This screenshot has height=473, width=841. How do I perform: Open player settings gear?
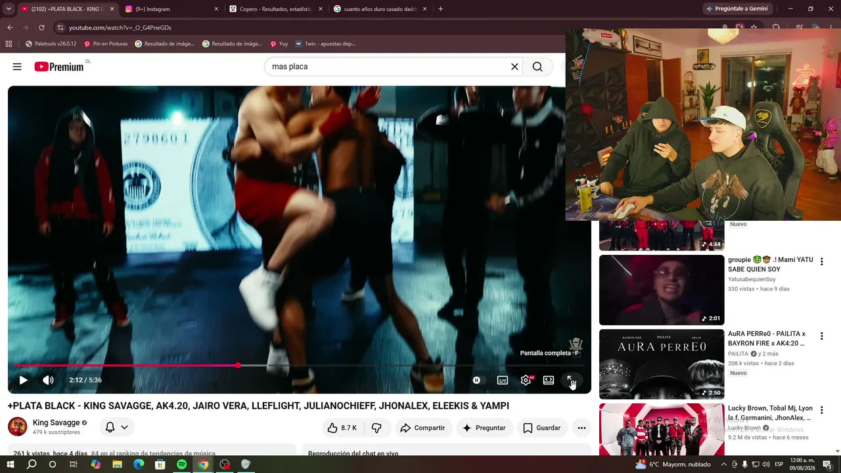coord(526,380)
